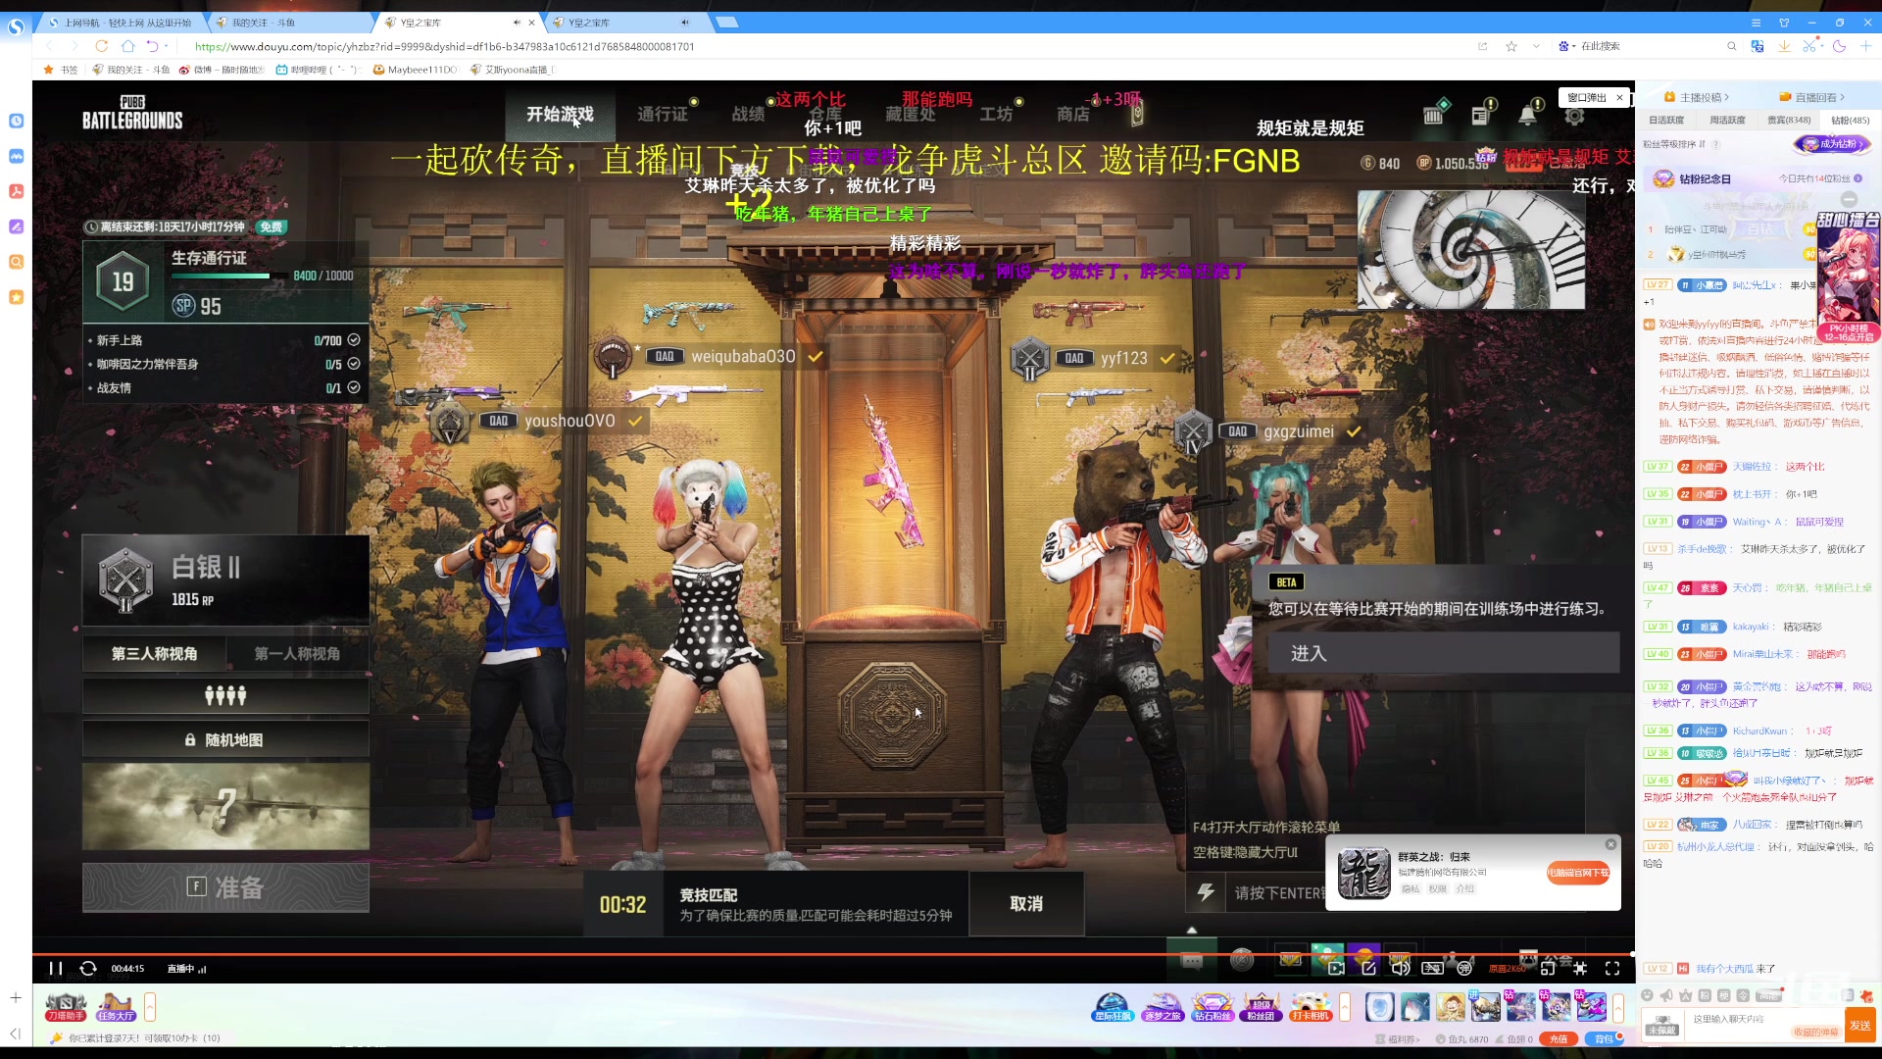Enter fullscreen for the video player
Screen dimensions: 1882x1059
coord(1612,969)
